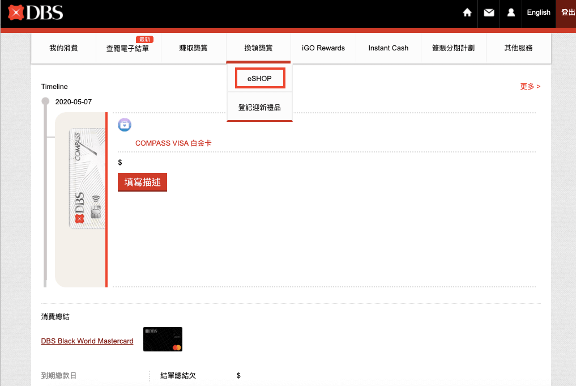Open the user profile icon
The image size is (576, 386).
(x=511, y=13)
